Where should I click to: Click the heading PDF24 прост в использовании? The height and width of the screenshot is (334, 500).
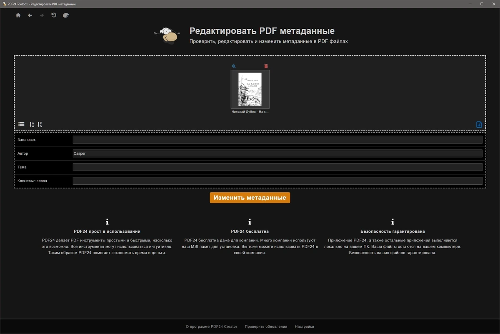pyautogui.click(x=107, y=231)
